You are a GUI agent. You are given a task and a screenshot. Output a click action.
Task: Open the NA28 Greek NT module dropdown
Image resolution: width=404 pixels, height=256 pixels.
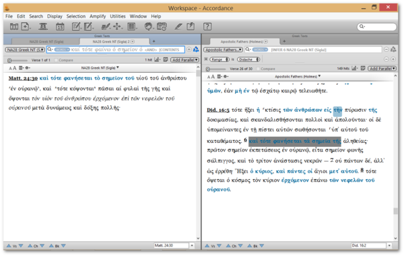25,49
